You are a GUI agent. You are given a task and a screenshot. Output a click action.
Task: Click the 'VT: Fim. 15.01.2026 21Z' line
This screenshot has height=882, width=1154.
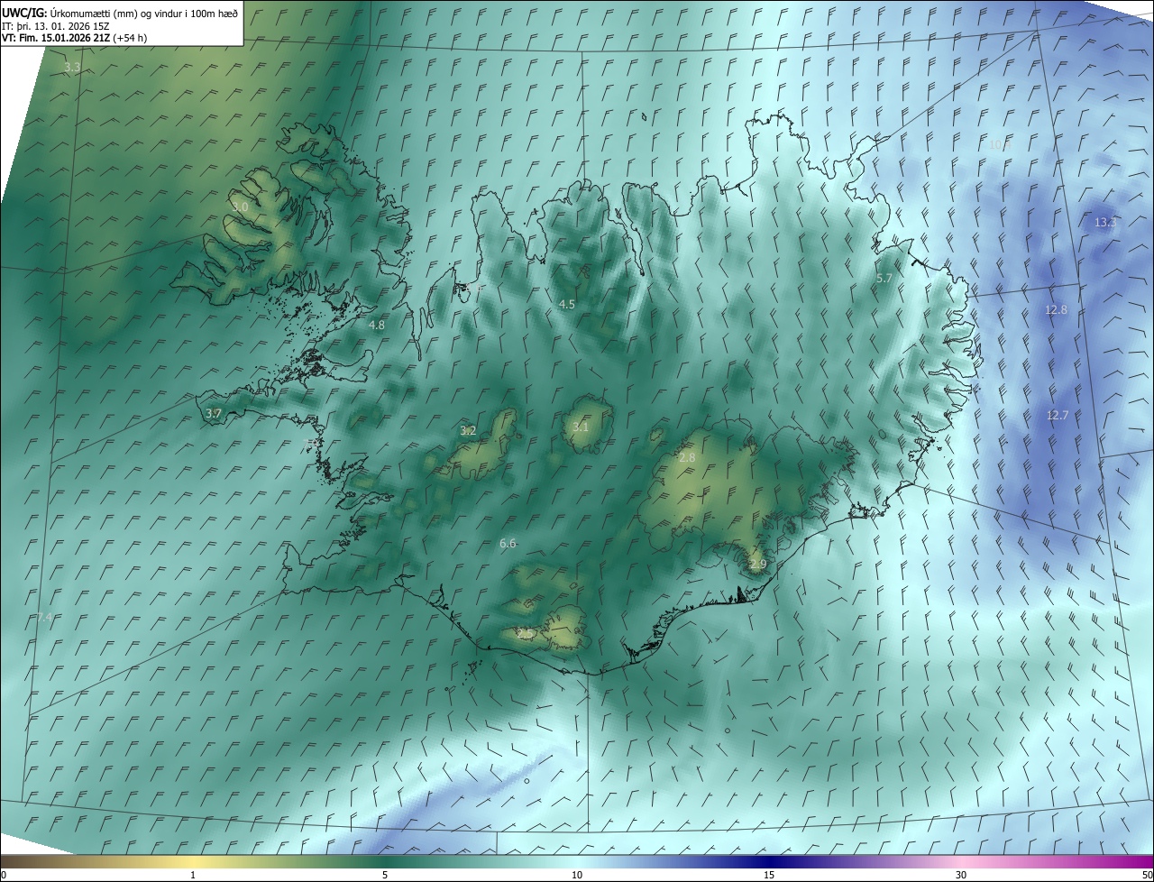[x=75, y=38]
